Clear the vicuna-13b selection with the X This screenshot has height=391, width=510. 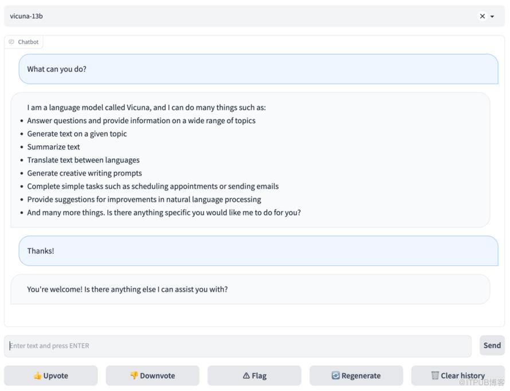(482, 17)
